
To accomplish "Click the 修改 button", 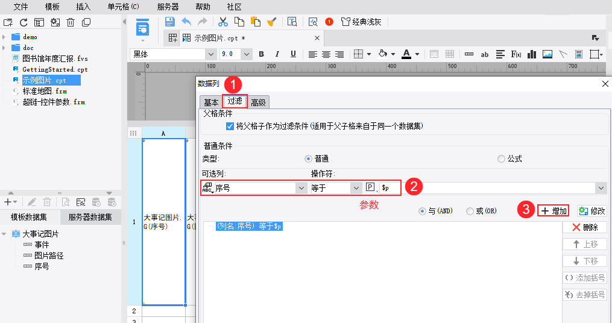I will pyautogui.click(x=592, y=211).
